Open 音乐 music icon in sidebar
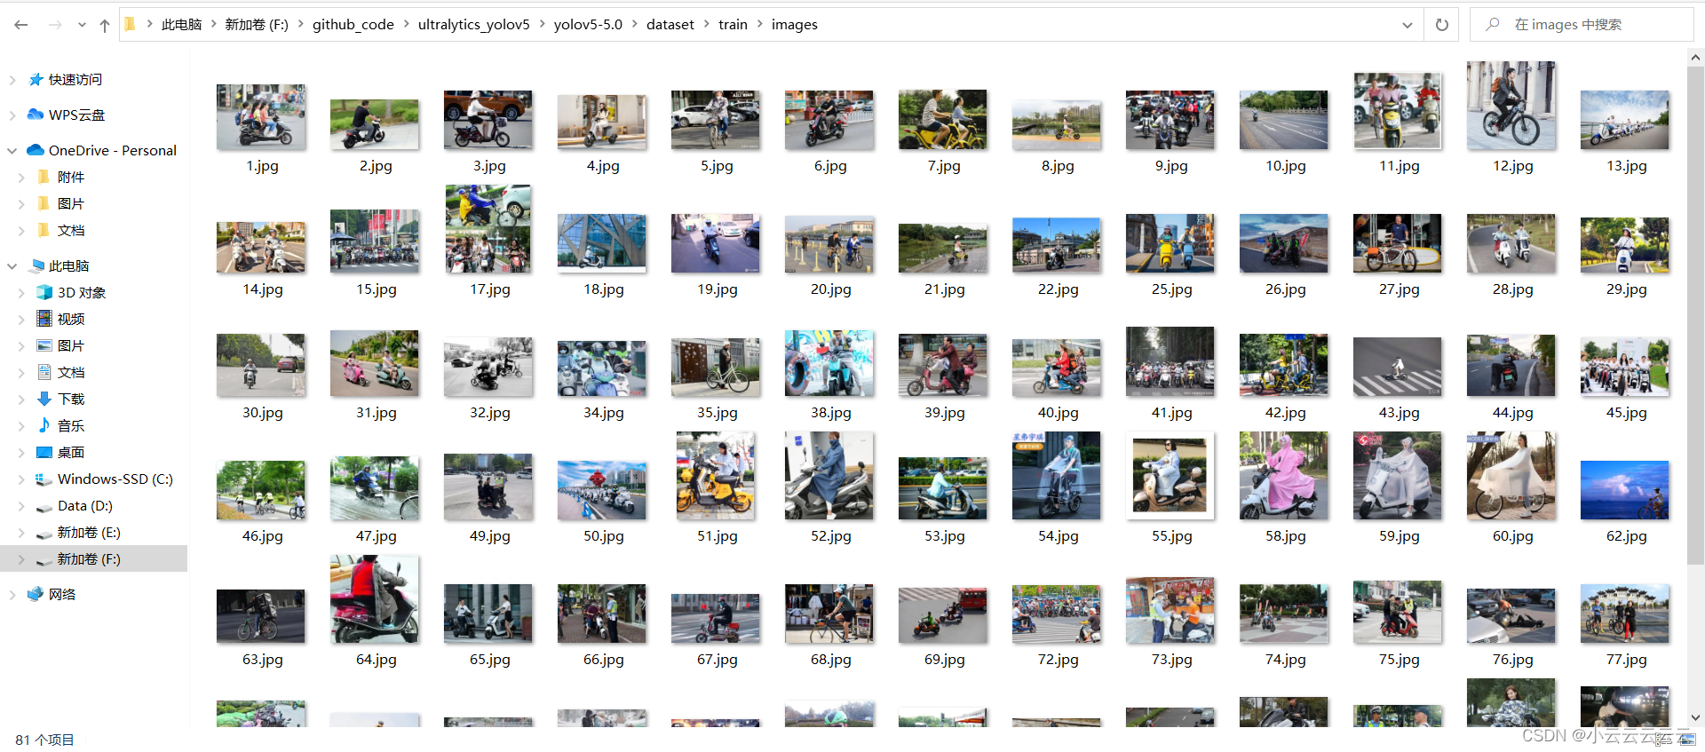Image resolution: width=1705 pixels, height=752 pixels. [x=44, y=425]
